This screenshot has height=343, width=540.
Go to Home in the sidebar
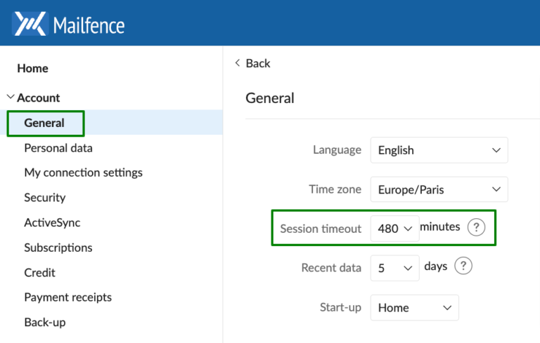tap(33, 69)
